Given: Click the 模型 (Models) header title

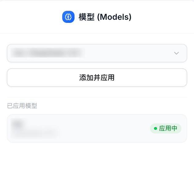Looking at the screenshot, I should click(105, 17).
